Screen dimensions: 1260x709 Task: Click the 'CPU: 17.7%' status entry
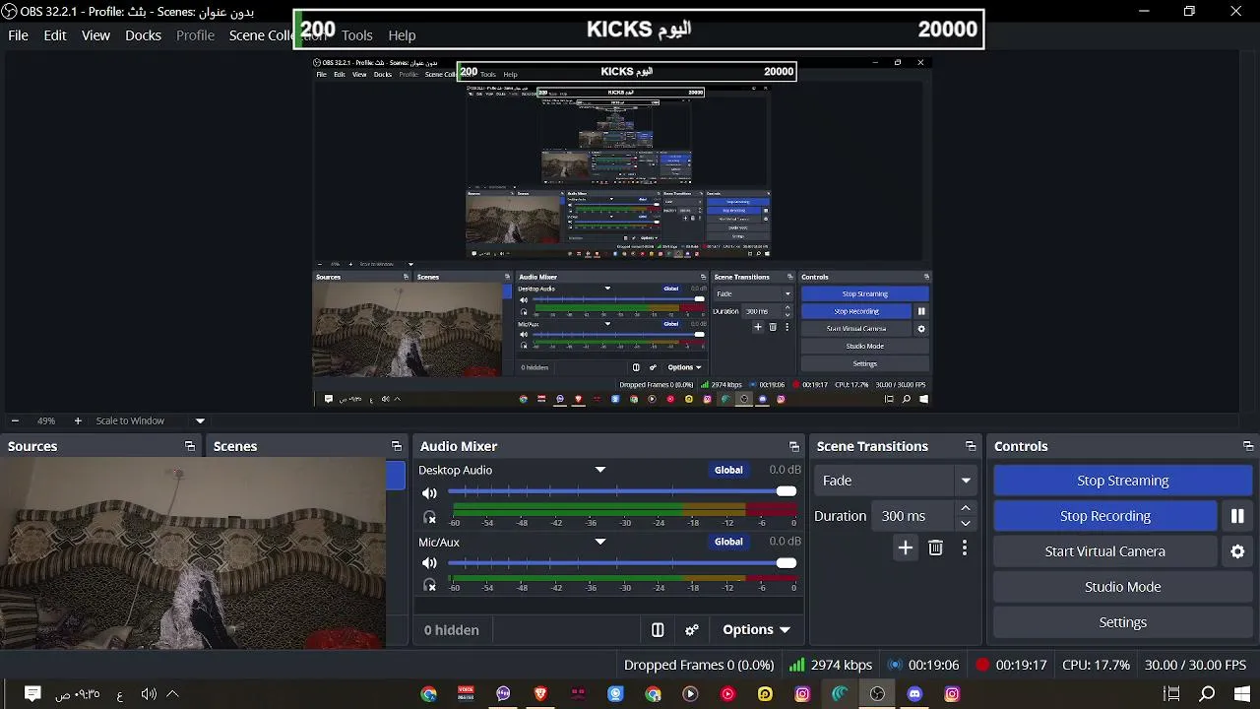[1096, 665]
